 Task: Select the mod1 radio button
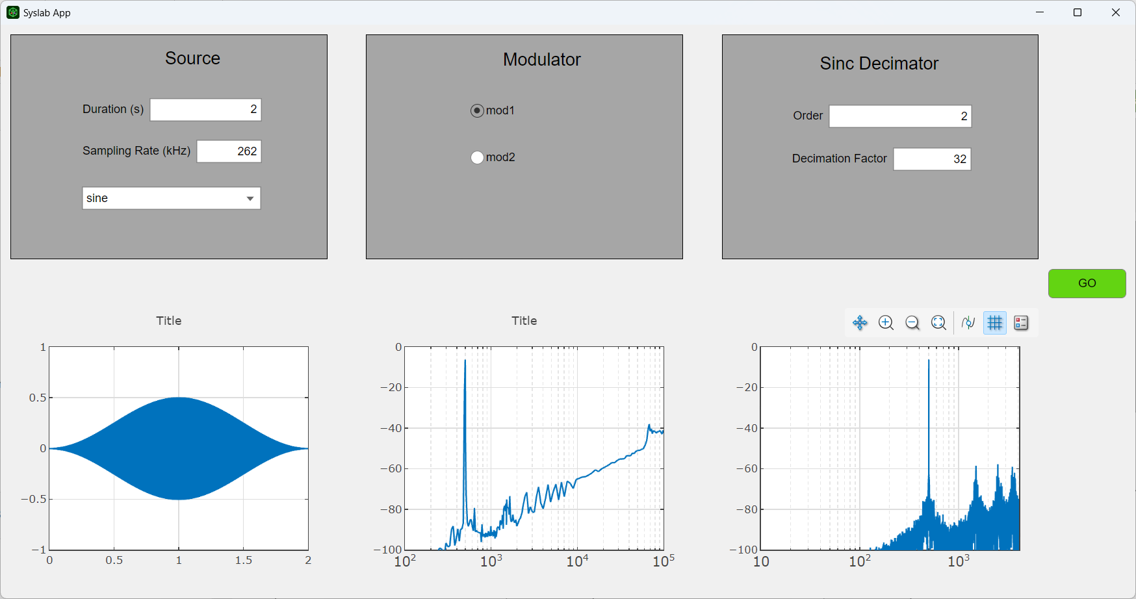click(478, 111)
